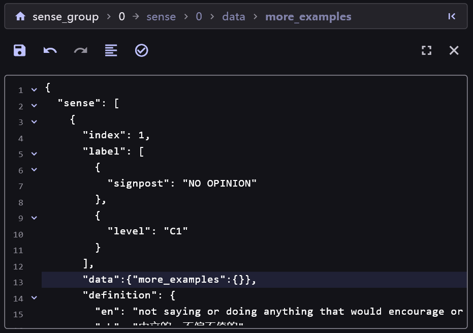Click the home icon in breadcrumb

(20, 17)
